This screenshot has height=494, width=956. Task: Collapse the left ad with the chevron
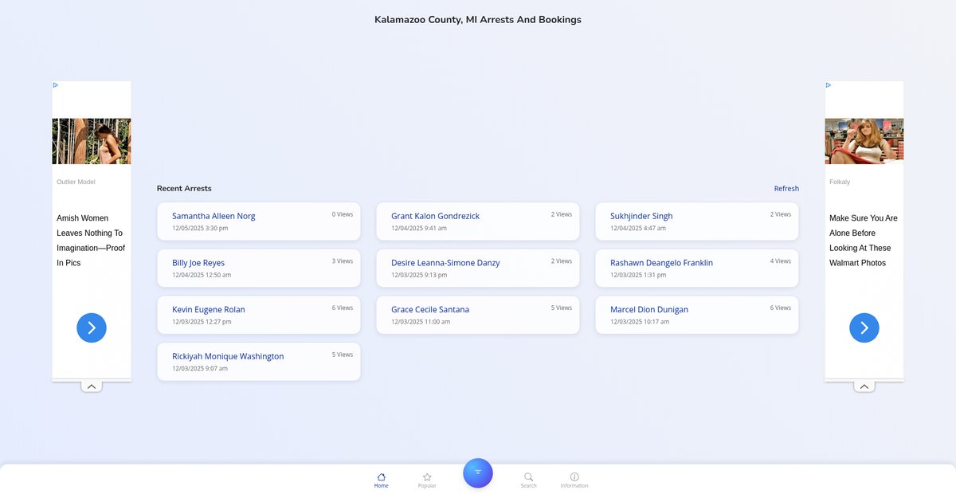(92, 386)
